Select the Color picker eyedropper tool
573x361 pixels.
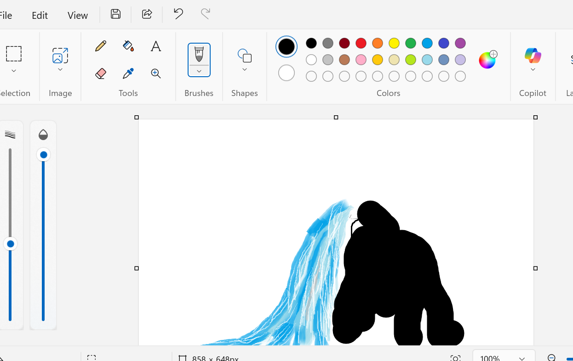pos(128,73)
